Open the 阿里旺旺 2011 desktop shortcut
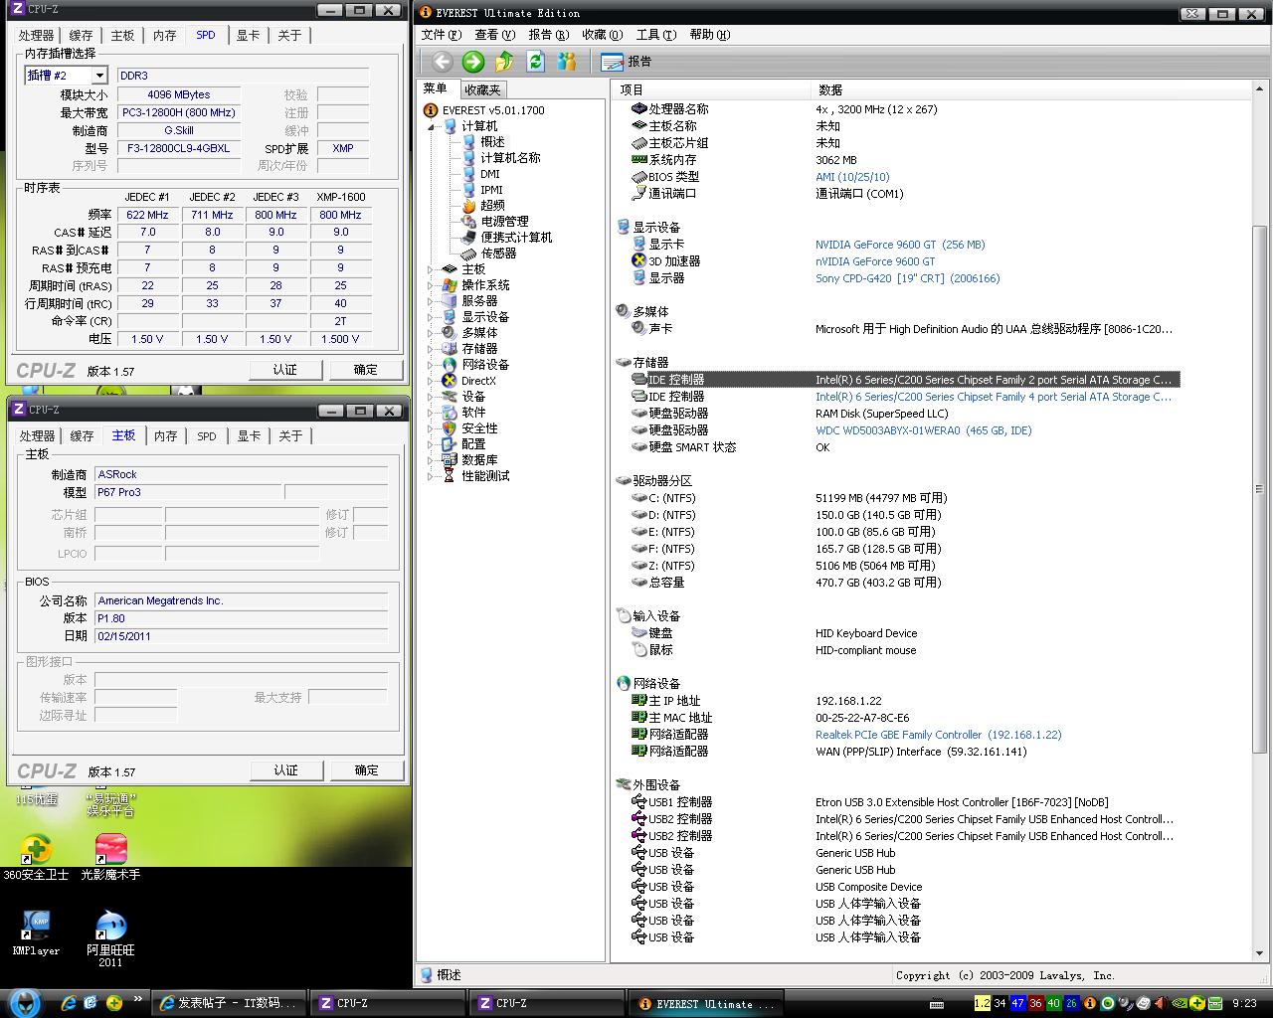Screen dimensions: 1273x1018 point(110,938)
